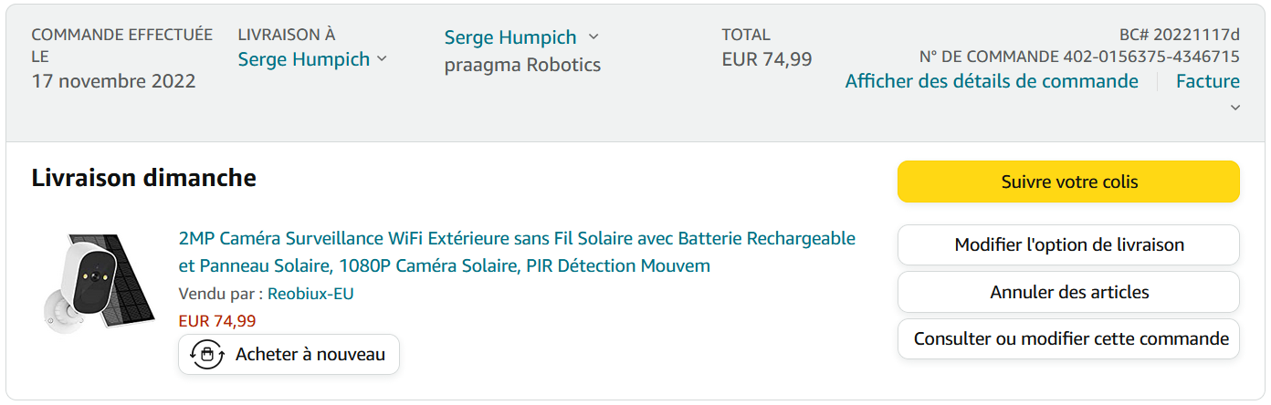Click the BC# 20221117d reference
Image resolution: width=1271 pixels, height=405 pixels.
(1179, 35)
